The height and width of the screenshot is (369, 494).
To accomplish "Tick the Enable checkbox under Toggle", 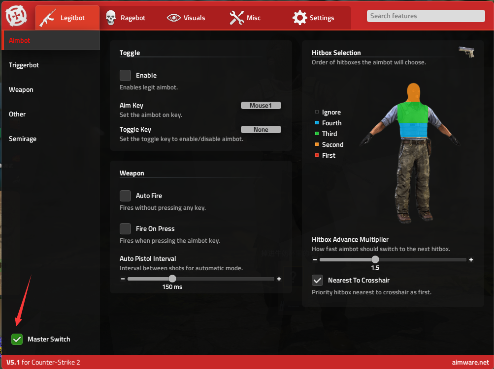I will [126, 75].
